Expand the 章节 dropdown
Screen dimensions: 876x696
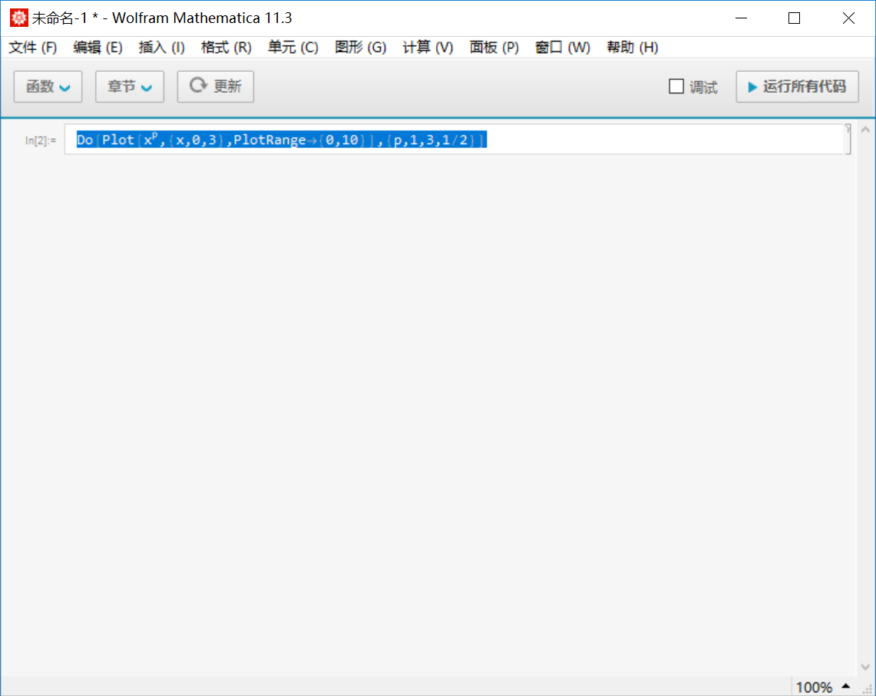[x=130, y=87]
